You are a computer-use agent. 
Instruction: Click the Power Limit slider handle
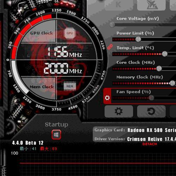pyautogui.click(x=138, y=39)
